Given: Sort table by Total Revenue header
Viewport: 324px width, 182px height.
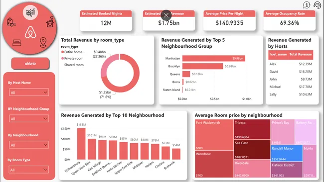Looking at the screenshot, I should (x=301, y=54).
